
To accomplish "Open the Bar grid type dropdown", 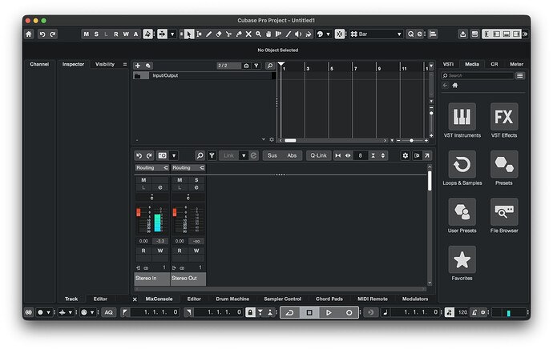I will [x=376, y=34].
